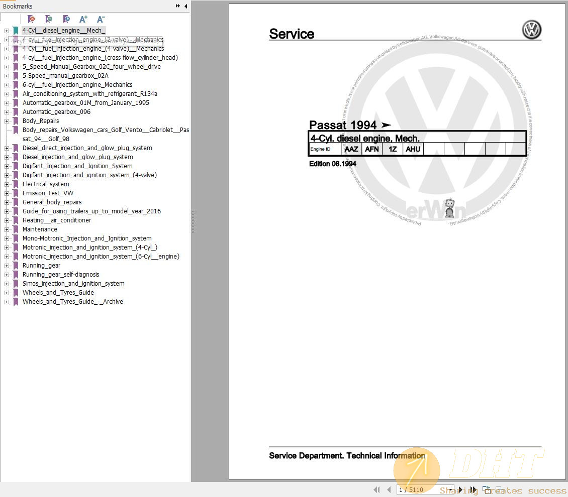
Task: Click the bookmark icon beside General_body_repairs
Action: 16,202
